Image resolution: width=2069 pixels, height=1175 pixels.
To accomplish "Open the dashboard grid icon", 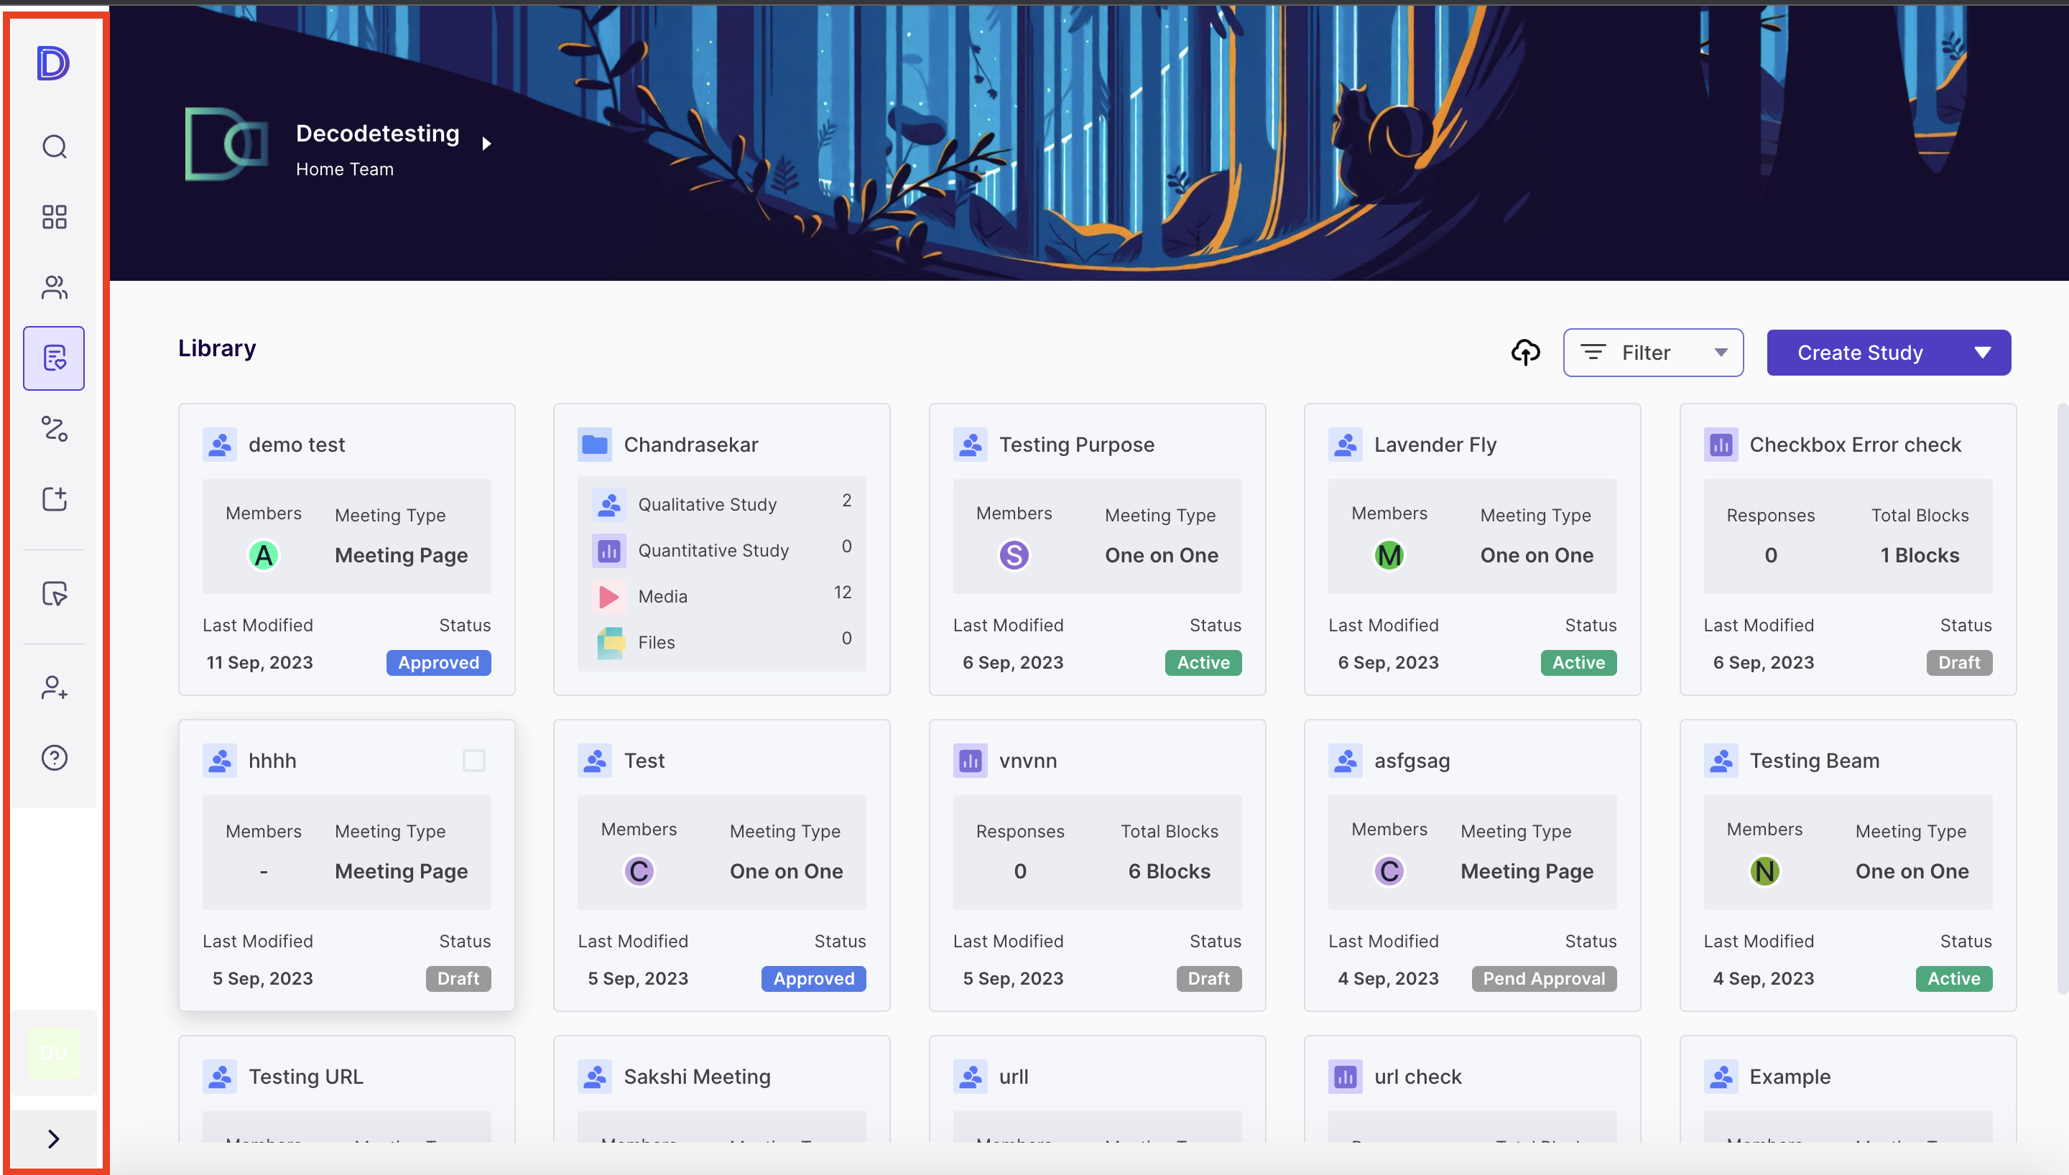I will click(54, 216).
